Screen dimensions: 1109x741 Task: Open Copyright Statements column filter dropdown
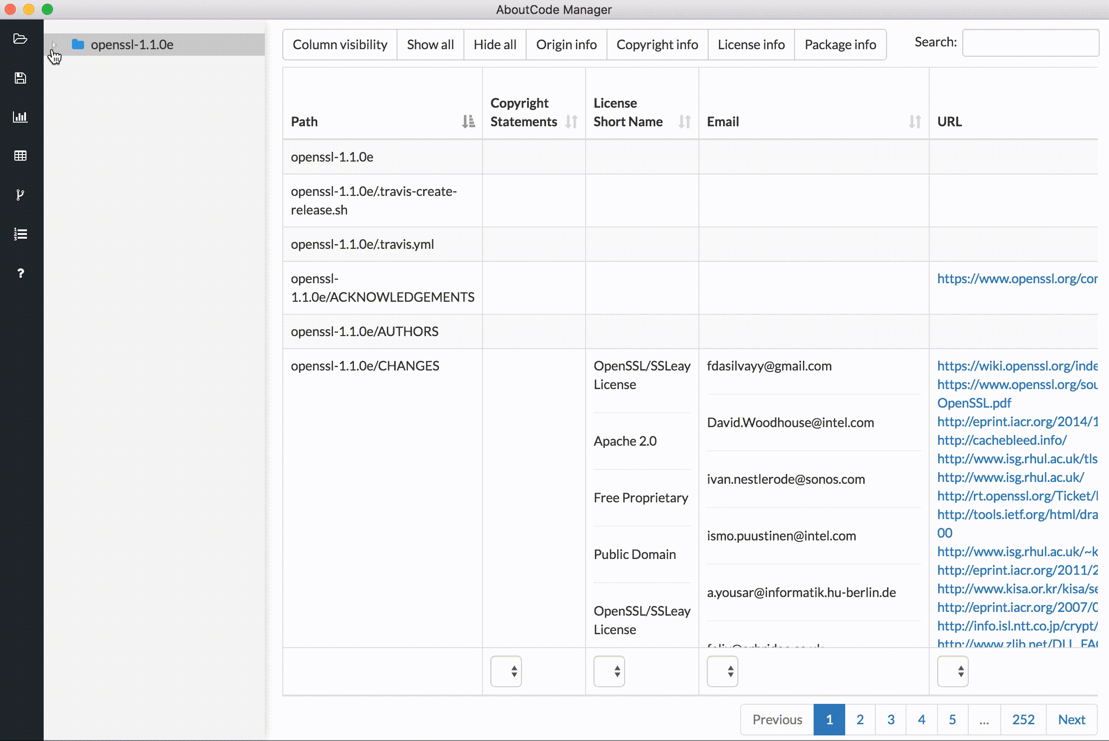(506, 671)
